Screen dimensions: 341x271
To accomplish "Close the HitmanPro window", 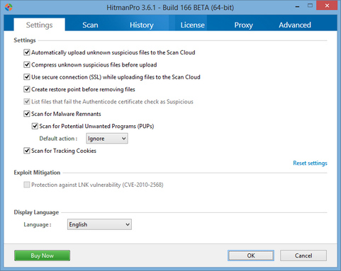I will tap(327, 6).
